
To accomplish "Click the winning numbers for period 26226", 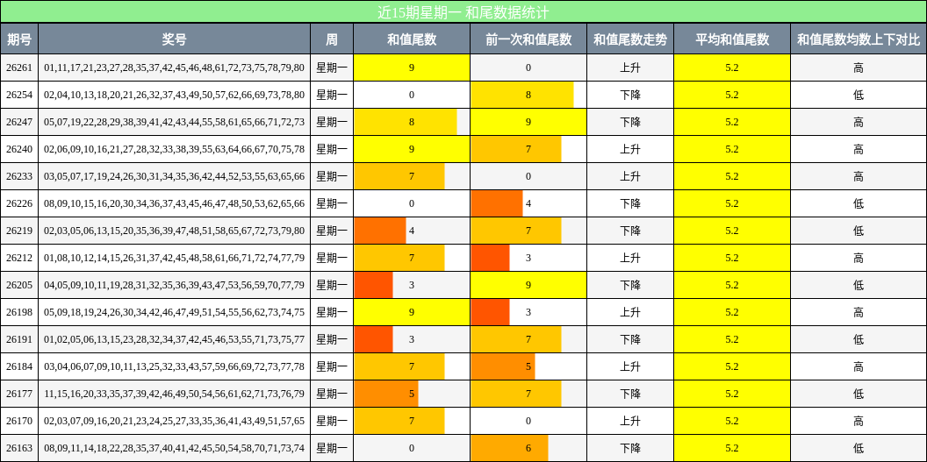I will [175, 203].
